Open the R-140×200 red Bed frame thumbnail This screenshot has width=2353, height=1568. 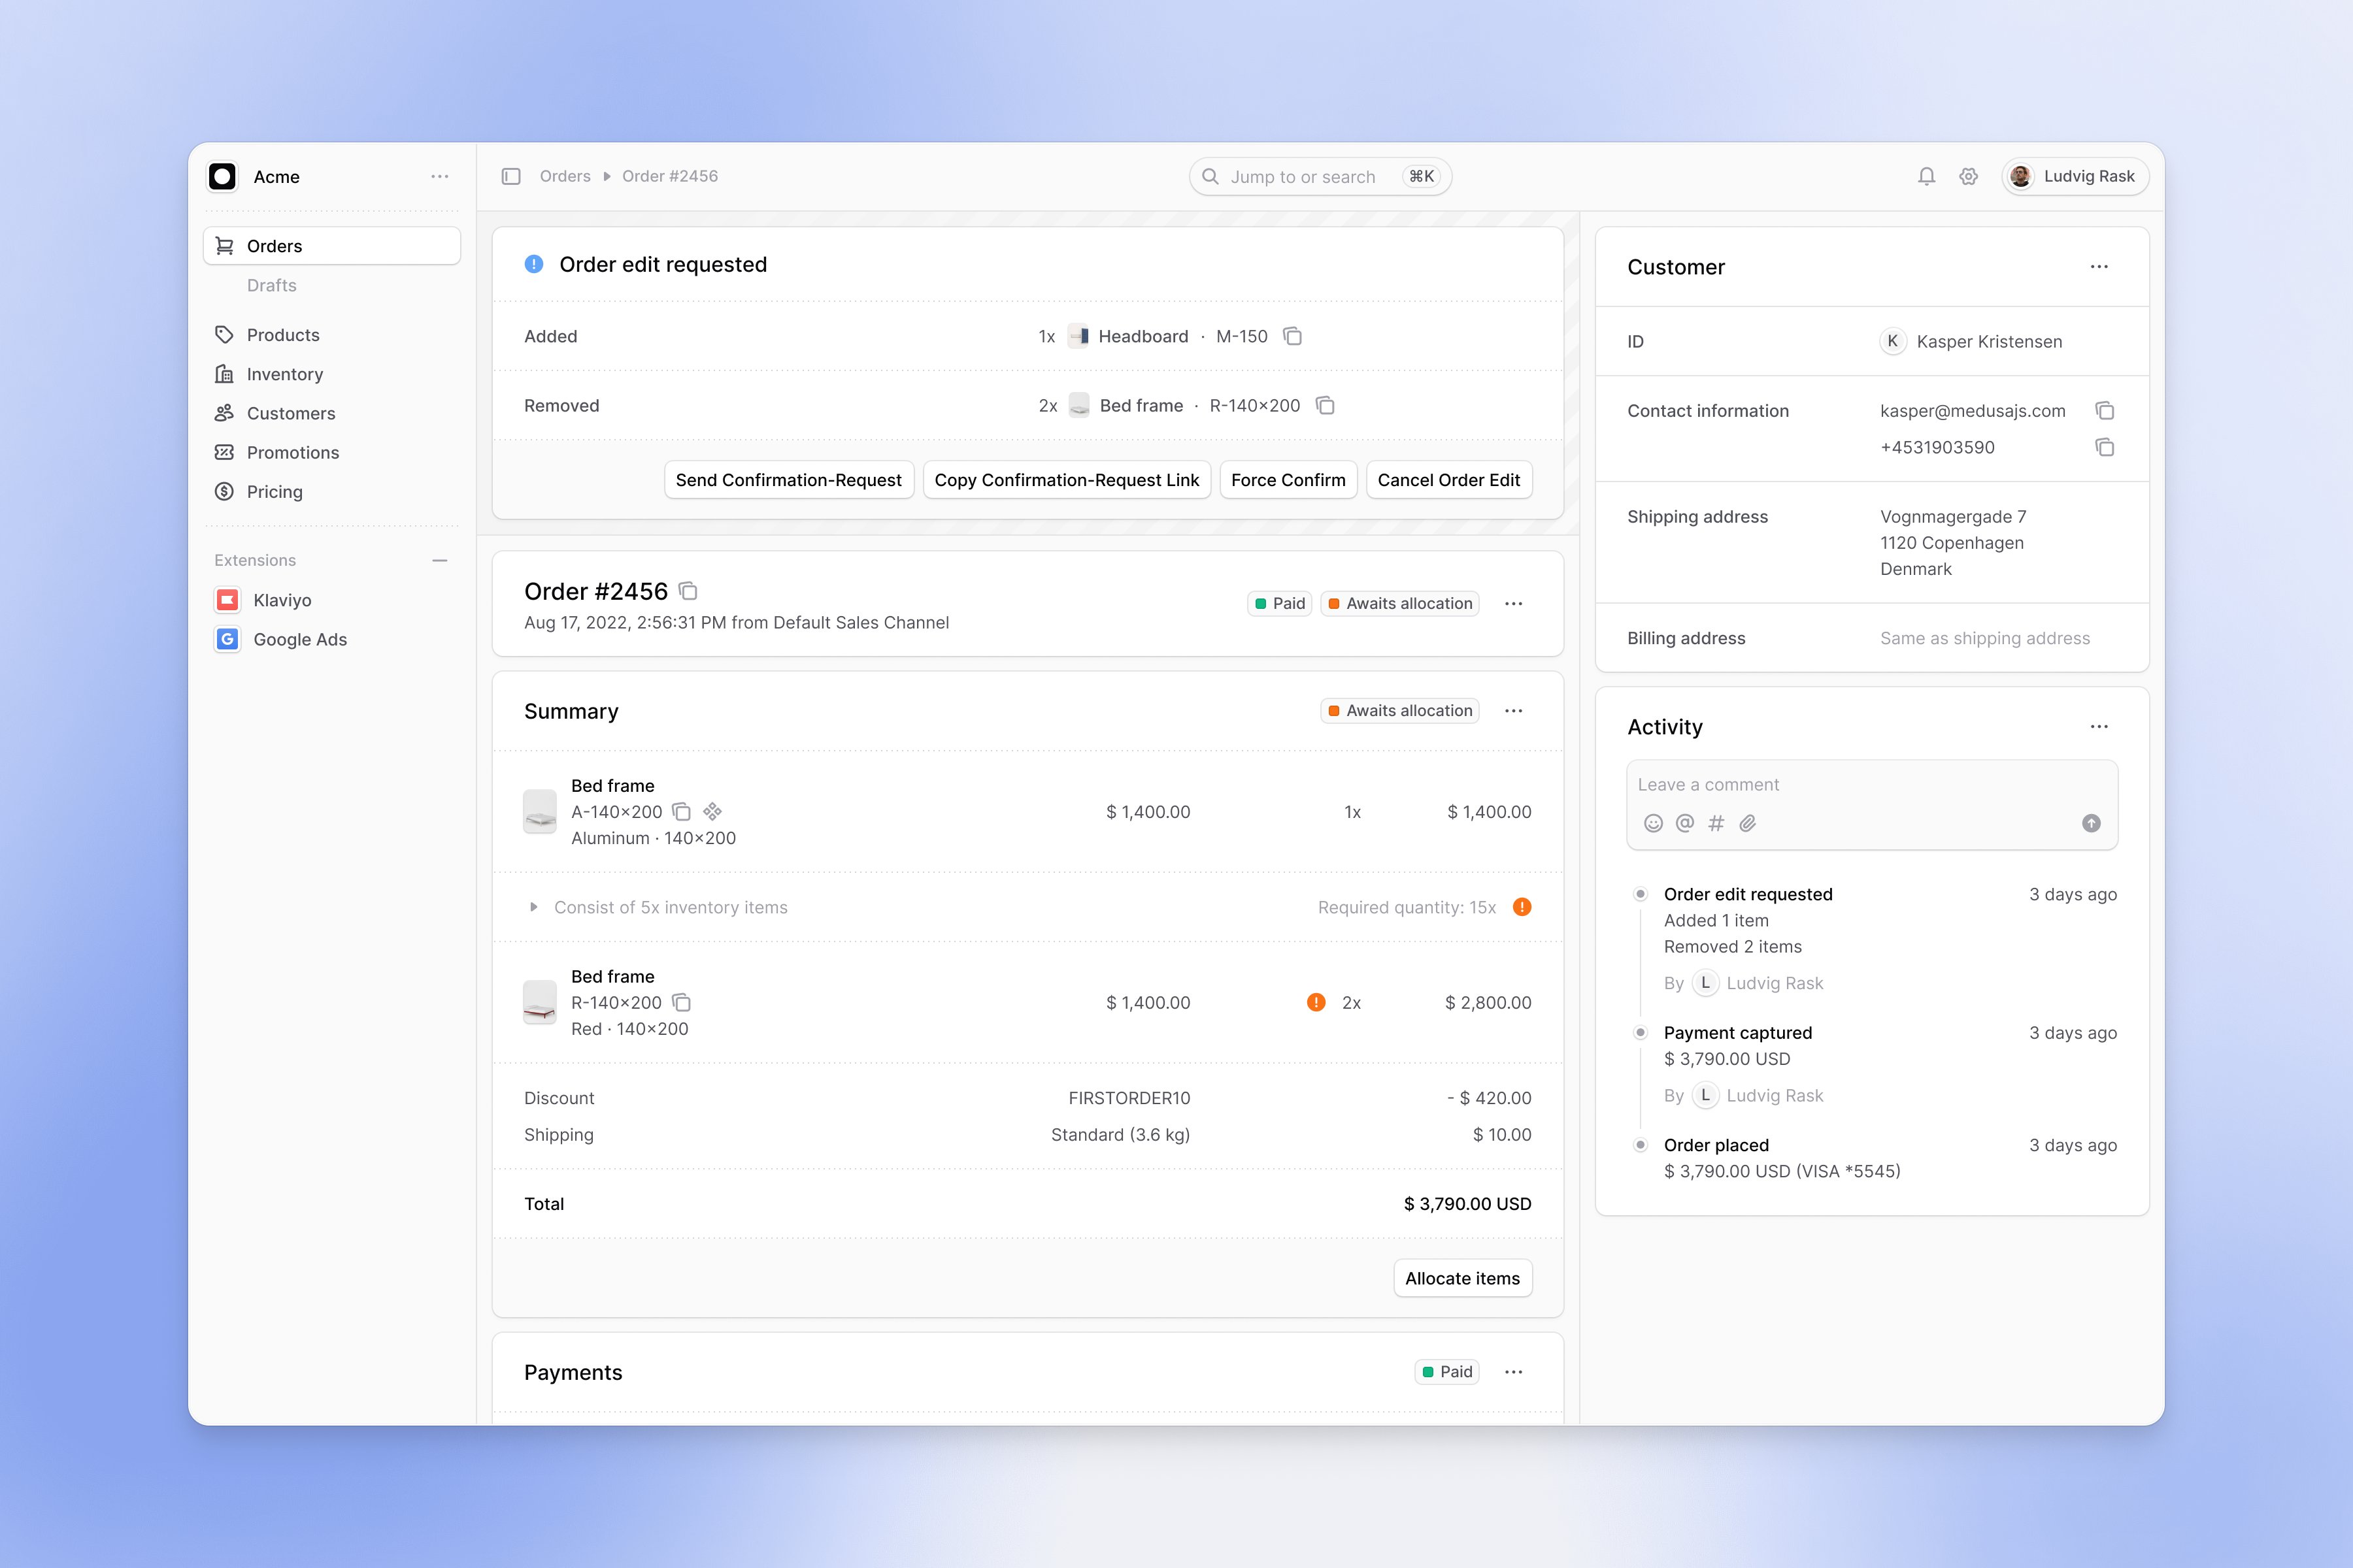coord(541,1003)
